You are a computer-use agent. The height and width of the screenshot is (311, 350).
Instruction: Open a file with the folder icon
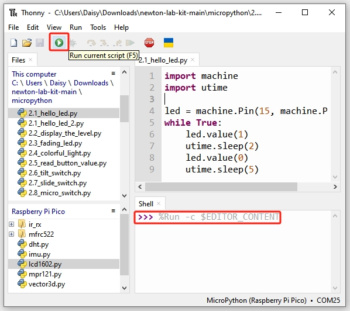pos(27,43)
